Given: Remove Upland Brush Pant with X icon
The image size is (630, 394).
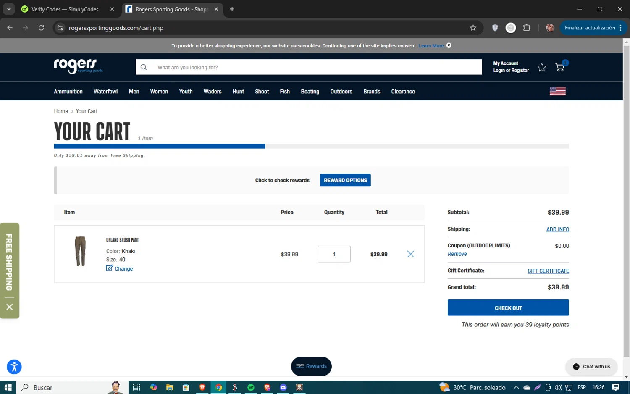Looking at the screenshot, I should [x=410, y=254].
